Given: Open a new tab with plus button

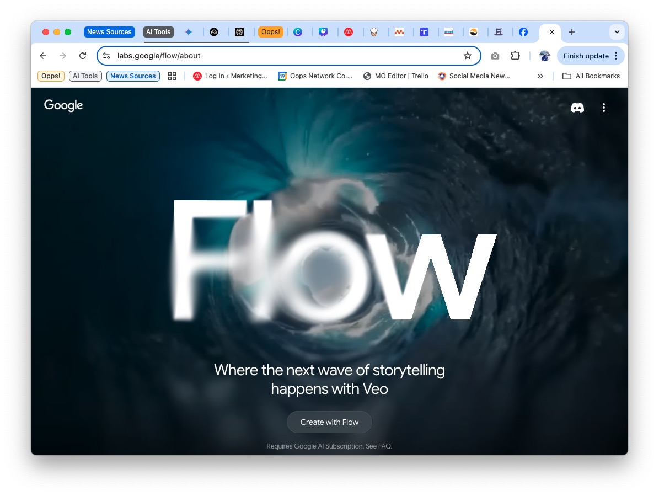Looking at the screenshot, I should click(x=571, y=32).
